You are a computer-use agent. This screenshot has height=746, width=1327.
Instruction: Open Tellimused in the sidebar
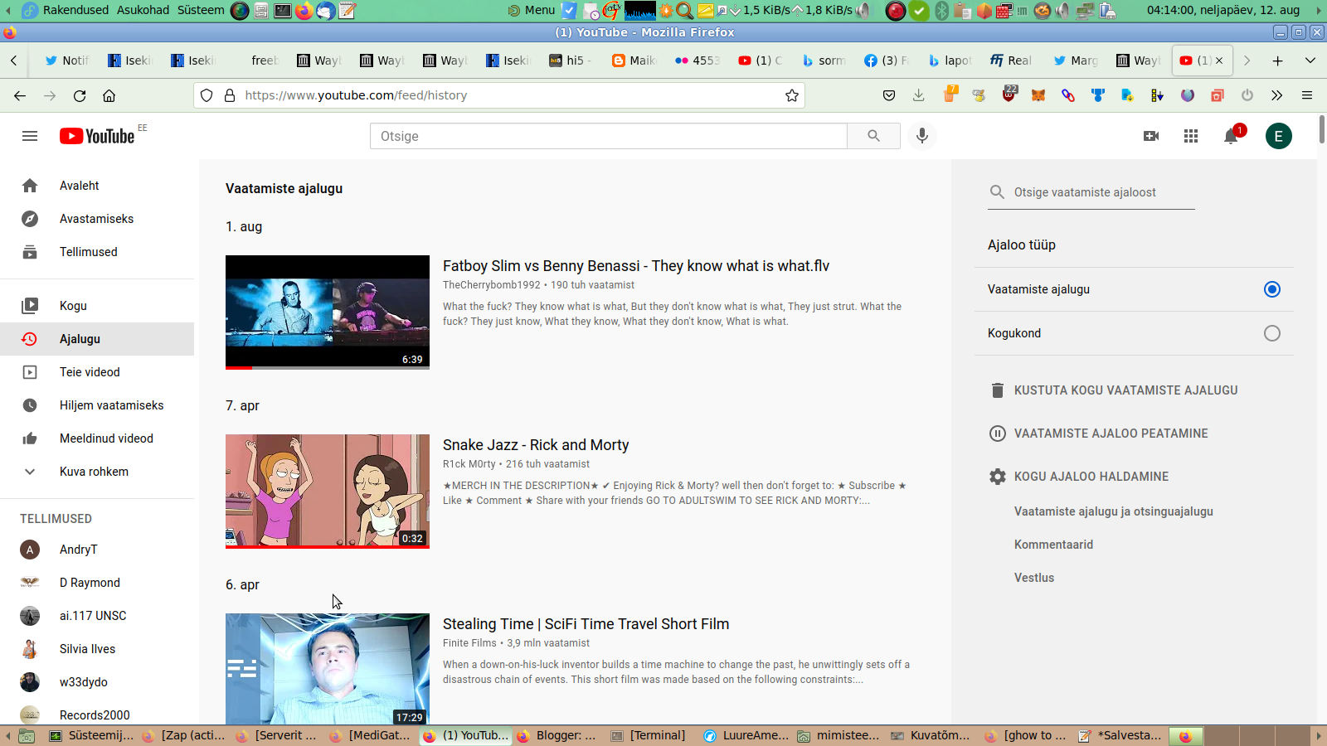pos(88,252)
